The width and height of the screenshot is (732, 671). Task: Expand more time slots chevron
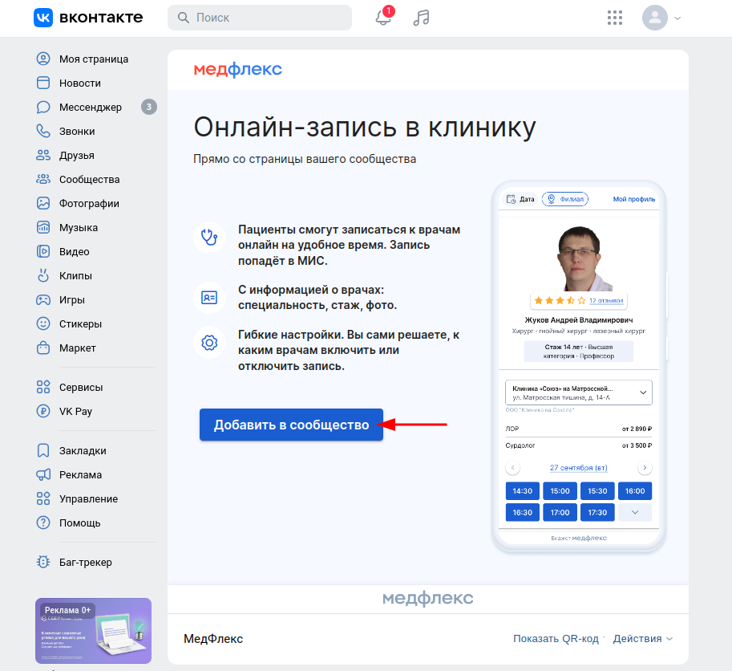[x=635, y=513]
